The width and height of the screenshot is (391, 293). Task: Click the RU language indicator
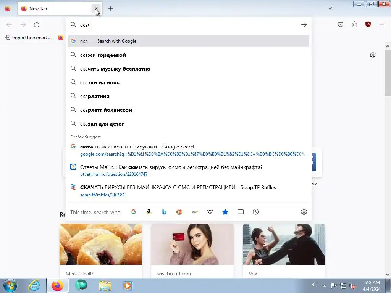click(x=314, y=284)
